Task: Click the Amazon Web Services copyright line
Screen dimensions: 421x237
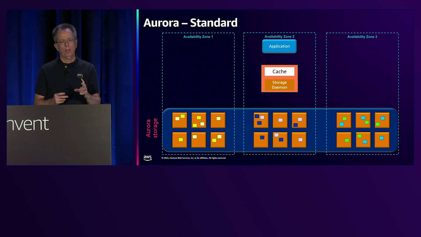Action: 194,158
